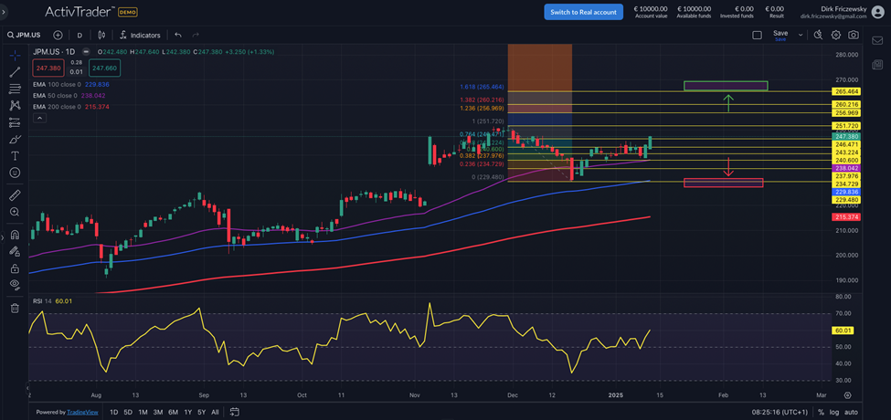
Task: Expand the Save layout dropdown arrow
Action: [800, 35]
